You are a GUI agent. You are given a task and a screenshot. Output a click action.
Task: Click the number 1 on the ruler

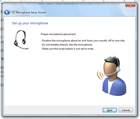(x=21, y=1)
